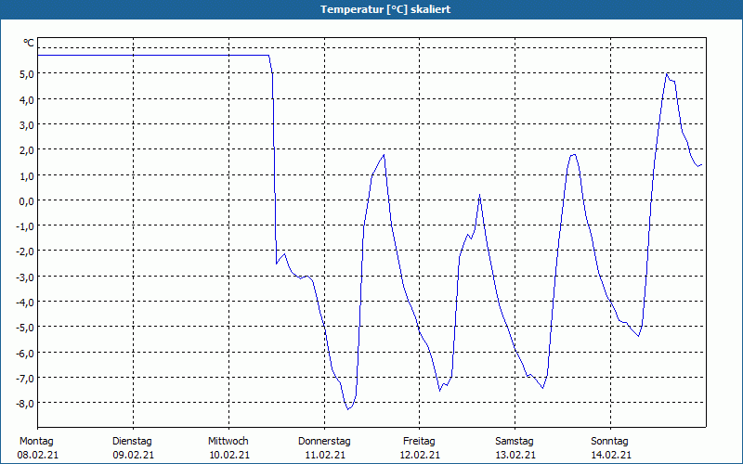Click the date '14.02.21'

coord(611,456)
